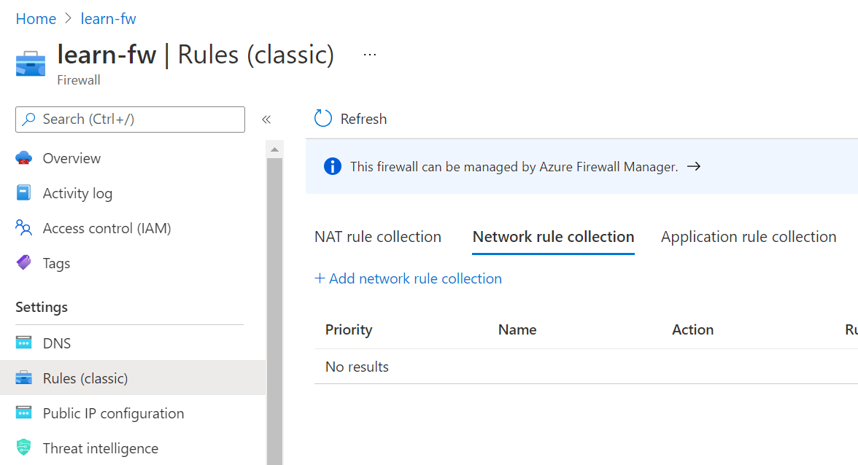Click the sidebar vertical scrollbar
The height and width of the screenshot is (465, 858).
(x=274, y=311)
